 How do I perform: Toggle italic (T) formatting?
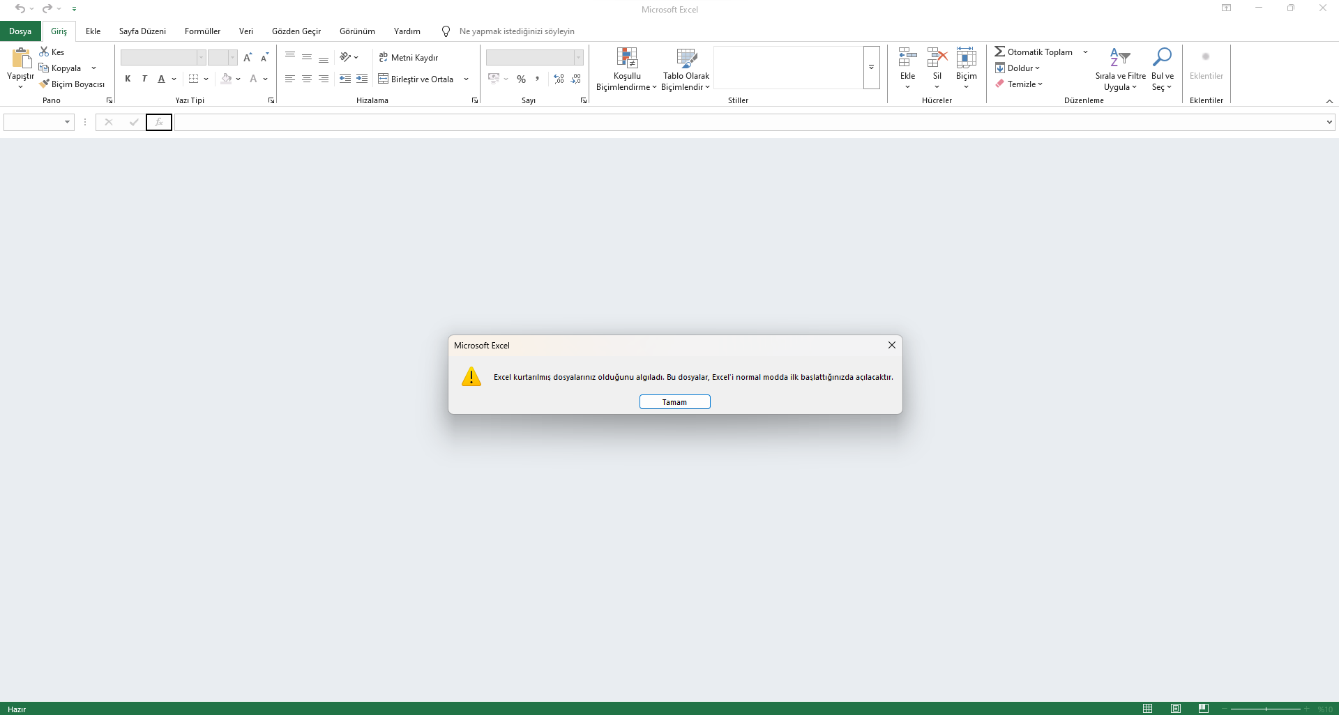click(x=144, y=79)
